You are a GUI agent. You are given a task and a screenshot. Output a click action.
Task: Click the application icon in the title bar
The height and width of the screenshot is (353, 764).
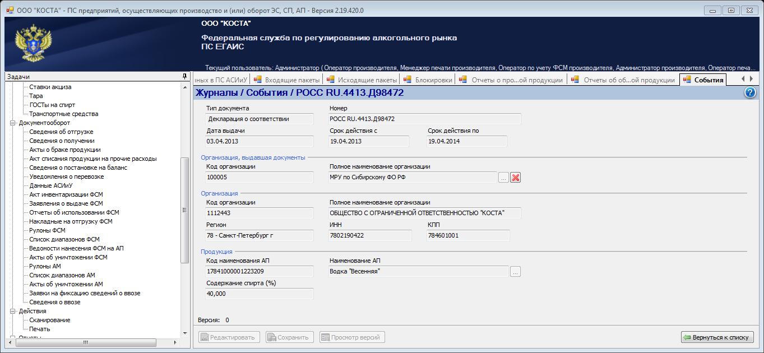10,10
